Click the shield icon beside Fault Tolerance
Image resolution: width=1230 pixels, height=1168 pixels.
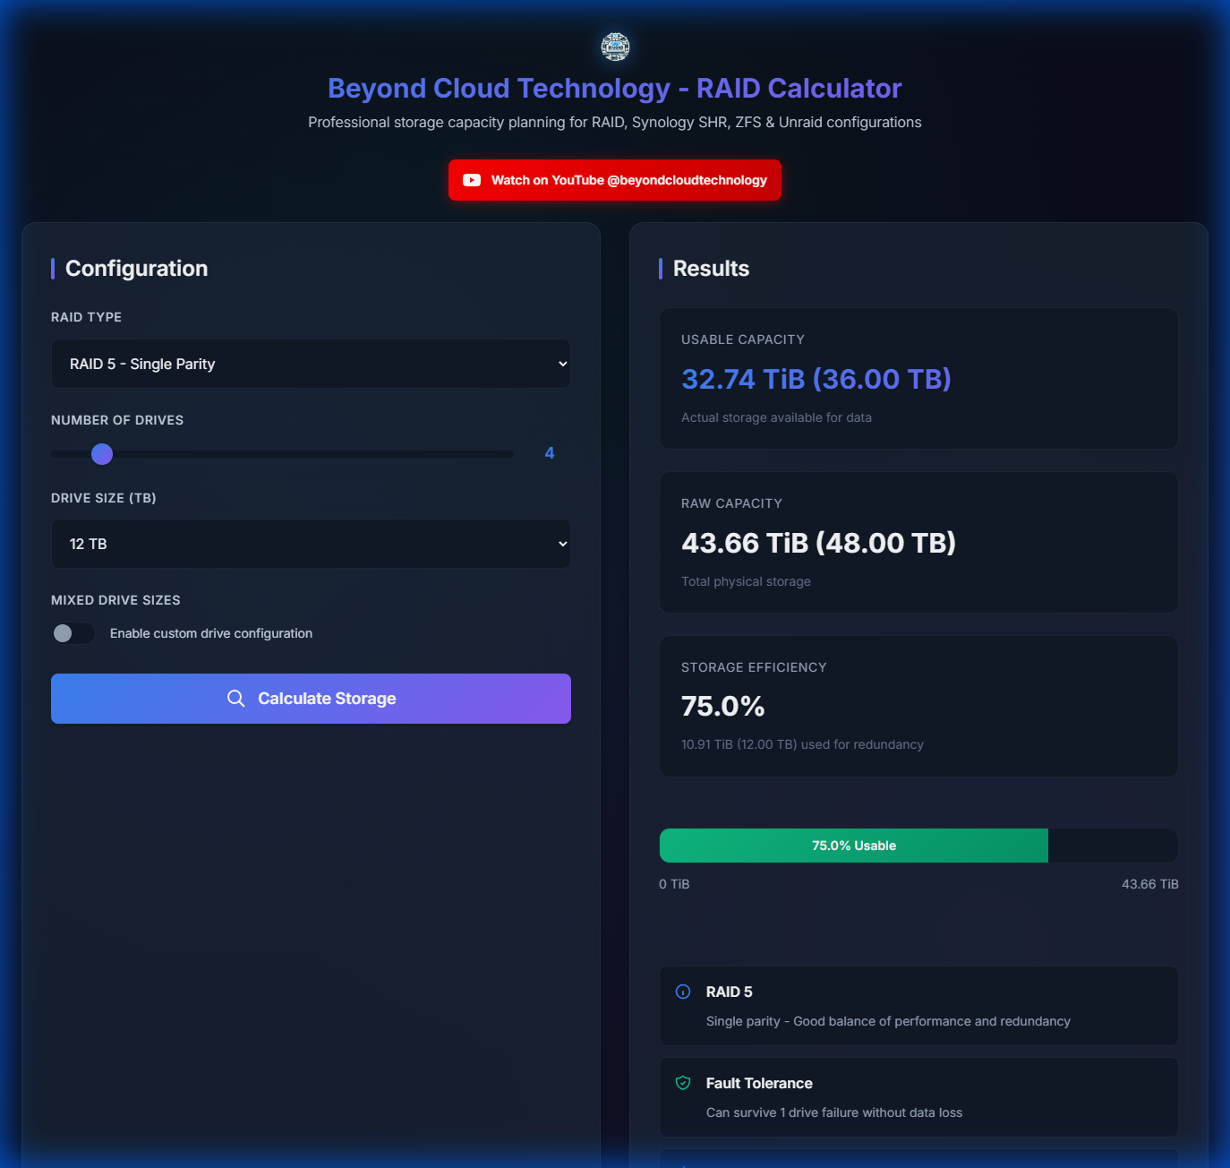click(683, 1083)
